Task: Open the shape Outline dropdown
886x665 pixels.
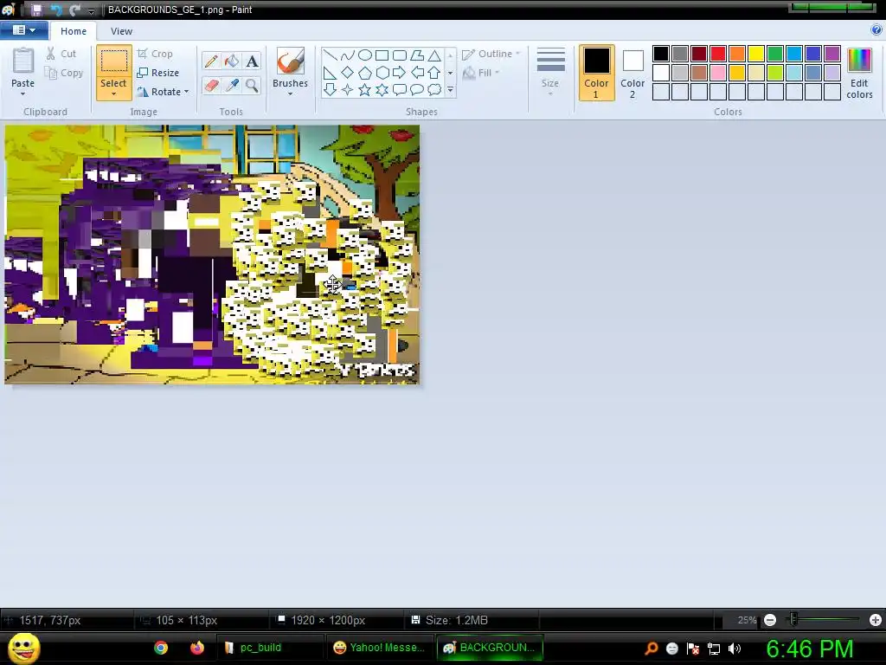Action: click(491, 54)
